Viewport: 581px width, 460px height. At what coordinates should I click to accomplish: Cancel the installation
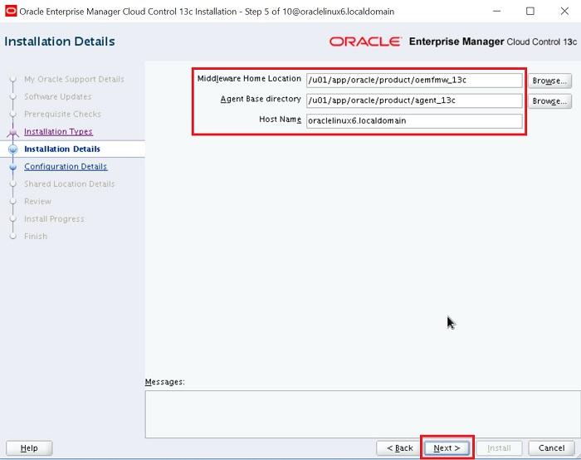click(551, 448)
